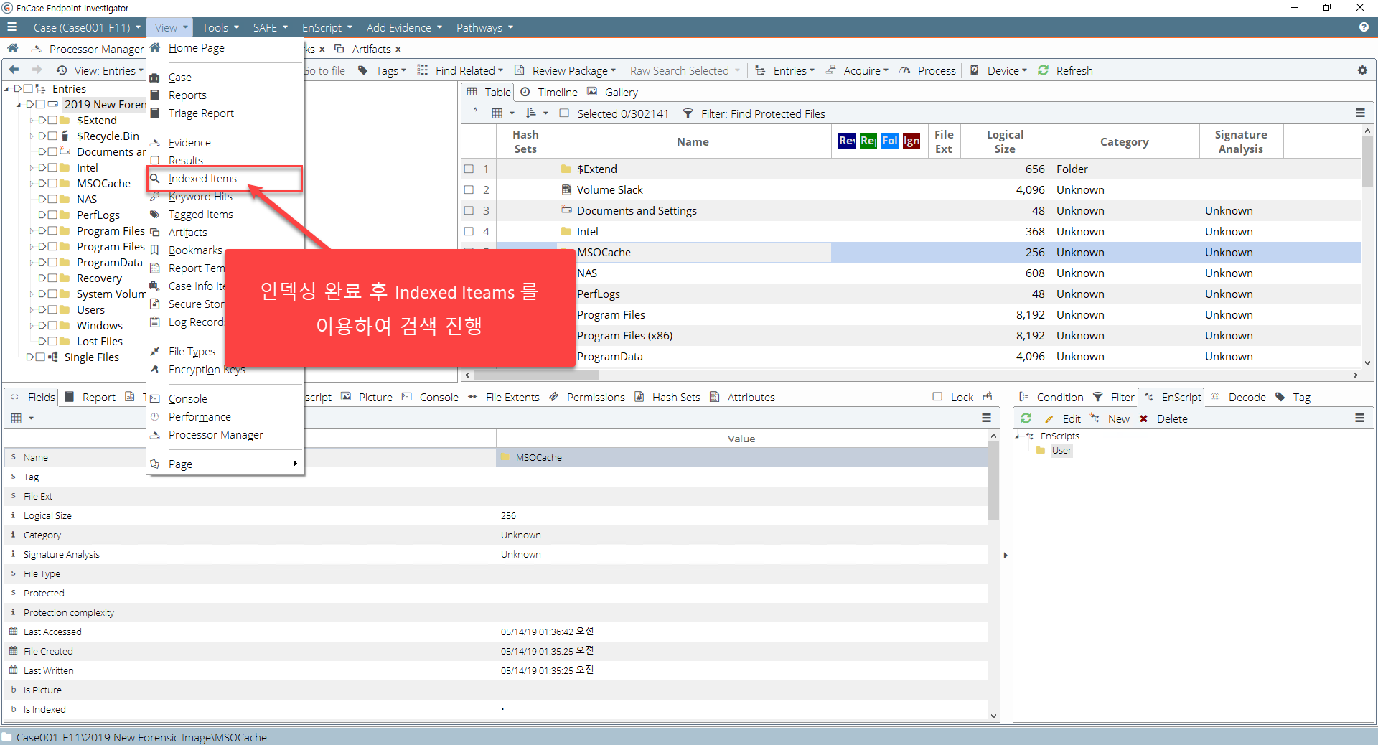The height and width of the screenshot is (745, 1378).
Task: Tick the checkbox for row 1 $Extend
Action: [x=469, y=169]
